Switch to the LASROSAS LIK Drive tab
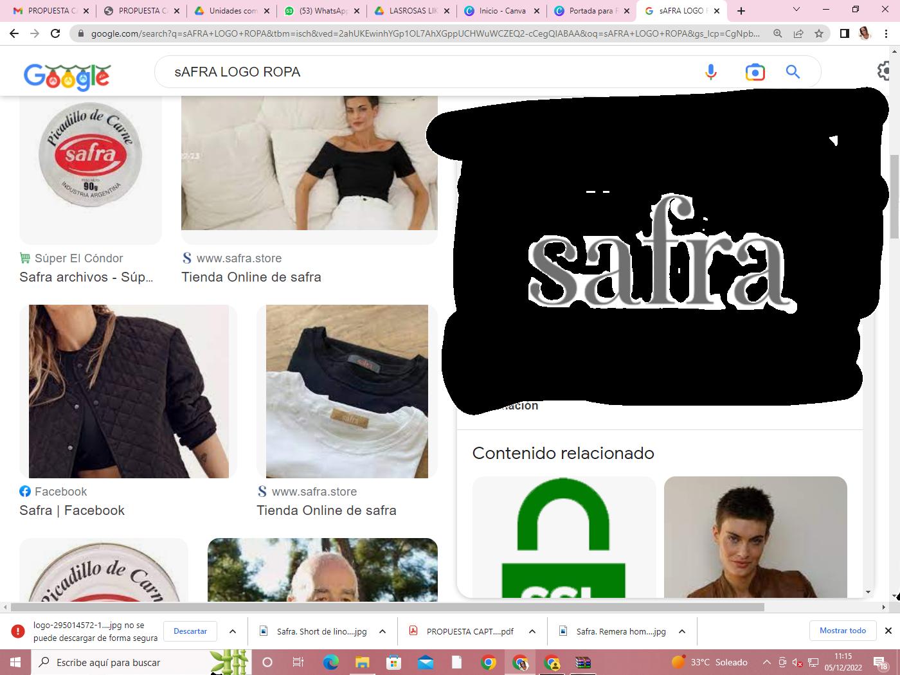Screen dimensions: 900x675 (411, 11)
